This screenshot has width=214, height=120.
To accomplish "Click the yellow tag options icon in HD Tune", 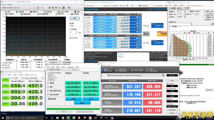I will click(x=59, y=8).
